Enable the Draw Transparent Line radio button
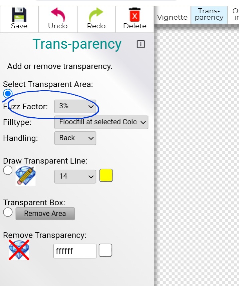This screenshot has width=239, height=286. click(x=8, y=170)
